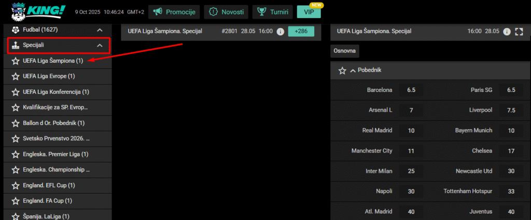
Task: Toggle favorite star for UEFA Liga Evrope
Action: 15,76
